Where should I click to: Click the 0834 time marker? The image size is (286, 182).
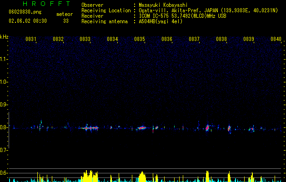point(112,39)
